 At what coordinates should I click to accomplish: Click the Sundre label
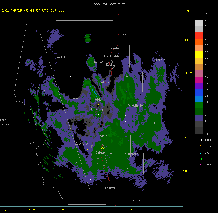(74, 99)
